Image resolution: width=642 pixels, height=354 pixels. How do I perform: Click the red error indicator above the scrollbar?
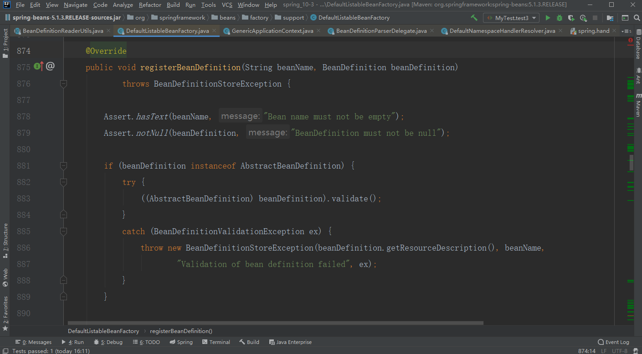coord(631,41)
